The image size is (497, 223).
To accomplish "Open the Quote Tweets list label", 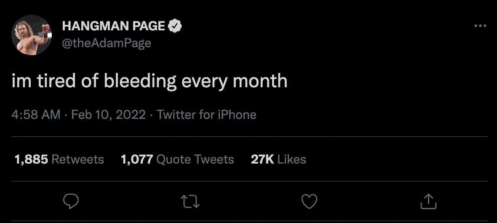I will coord(195,159).
